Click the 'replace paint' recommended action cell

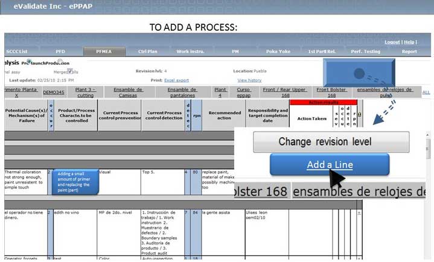tap(218, 182)
